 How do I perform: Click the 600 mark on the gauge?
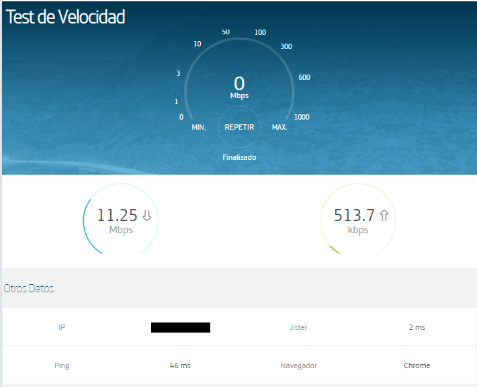pyautogui.click(x=304, y=77)
